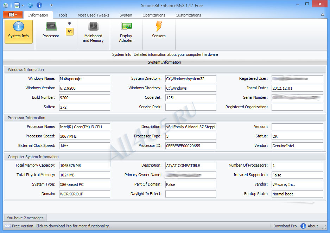Click the processor Status field OK

[x=297, y=136]
